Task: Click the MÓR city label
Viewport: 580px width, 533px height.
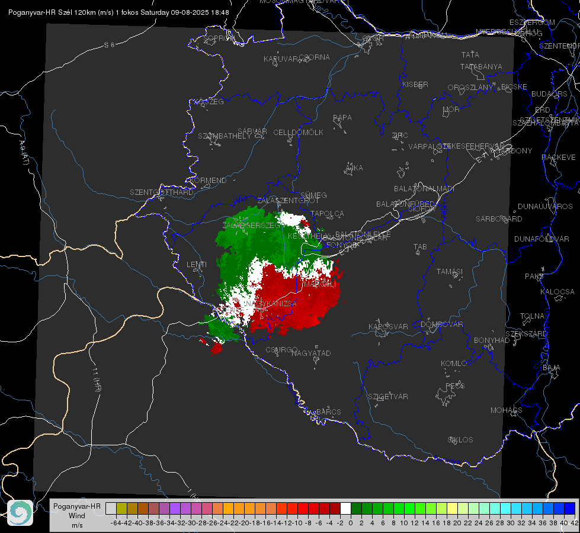Action: [451, 109]
